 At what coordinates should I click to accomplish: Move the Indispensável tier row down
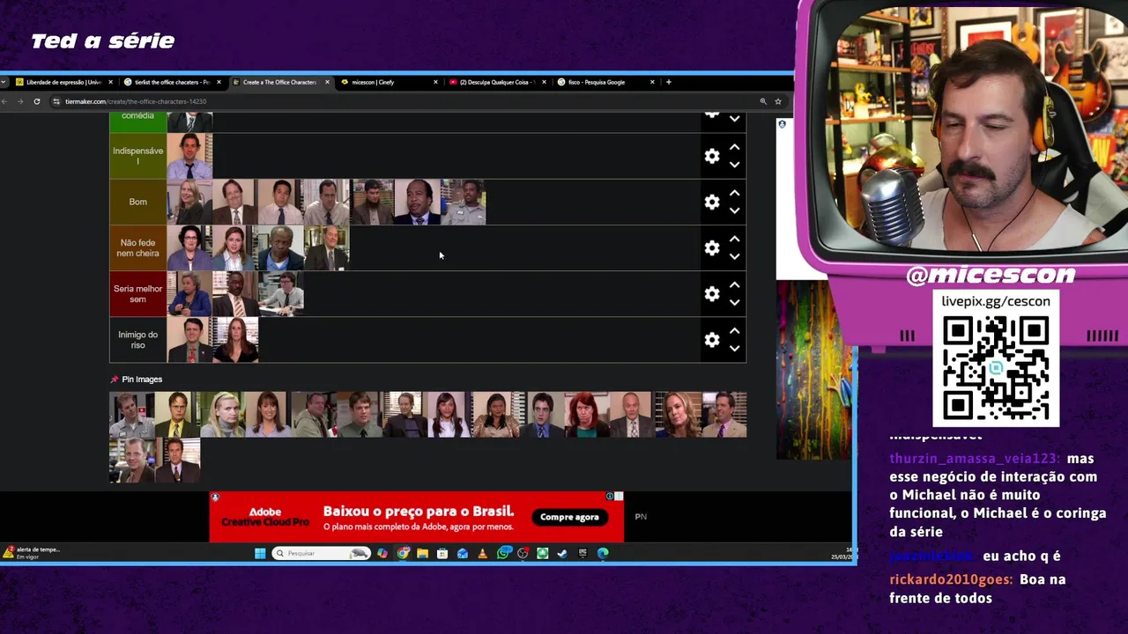pyautogui.click(x=734, y=165)
